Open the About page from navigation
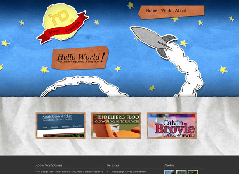 (x=180, y=11)
